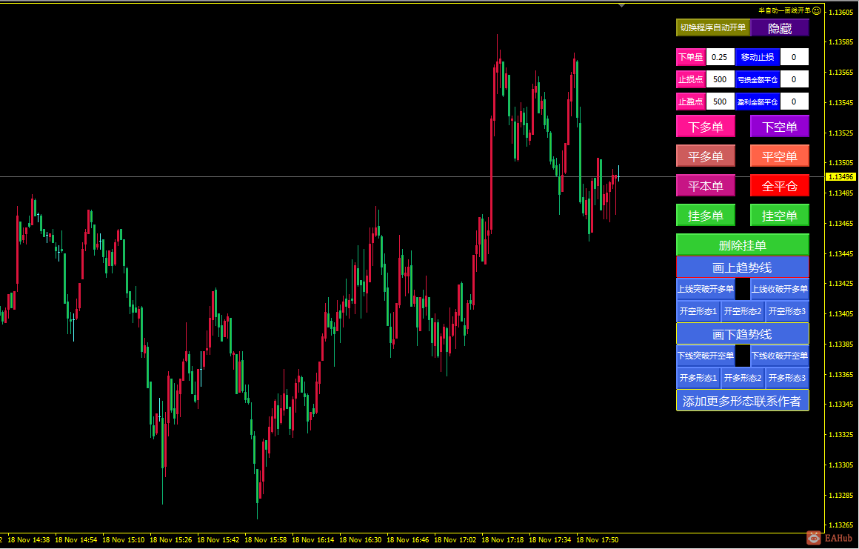Click time axis label 18 Nov 16:14
Viewport: 859px width, 549px height.
coord(312,540)
